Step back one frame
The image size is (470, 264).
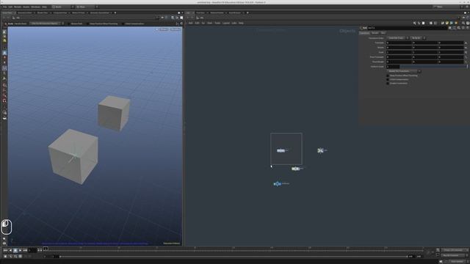coord(39,250)
